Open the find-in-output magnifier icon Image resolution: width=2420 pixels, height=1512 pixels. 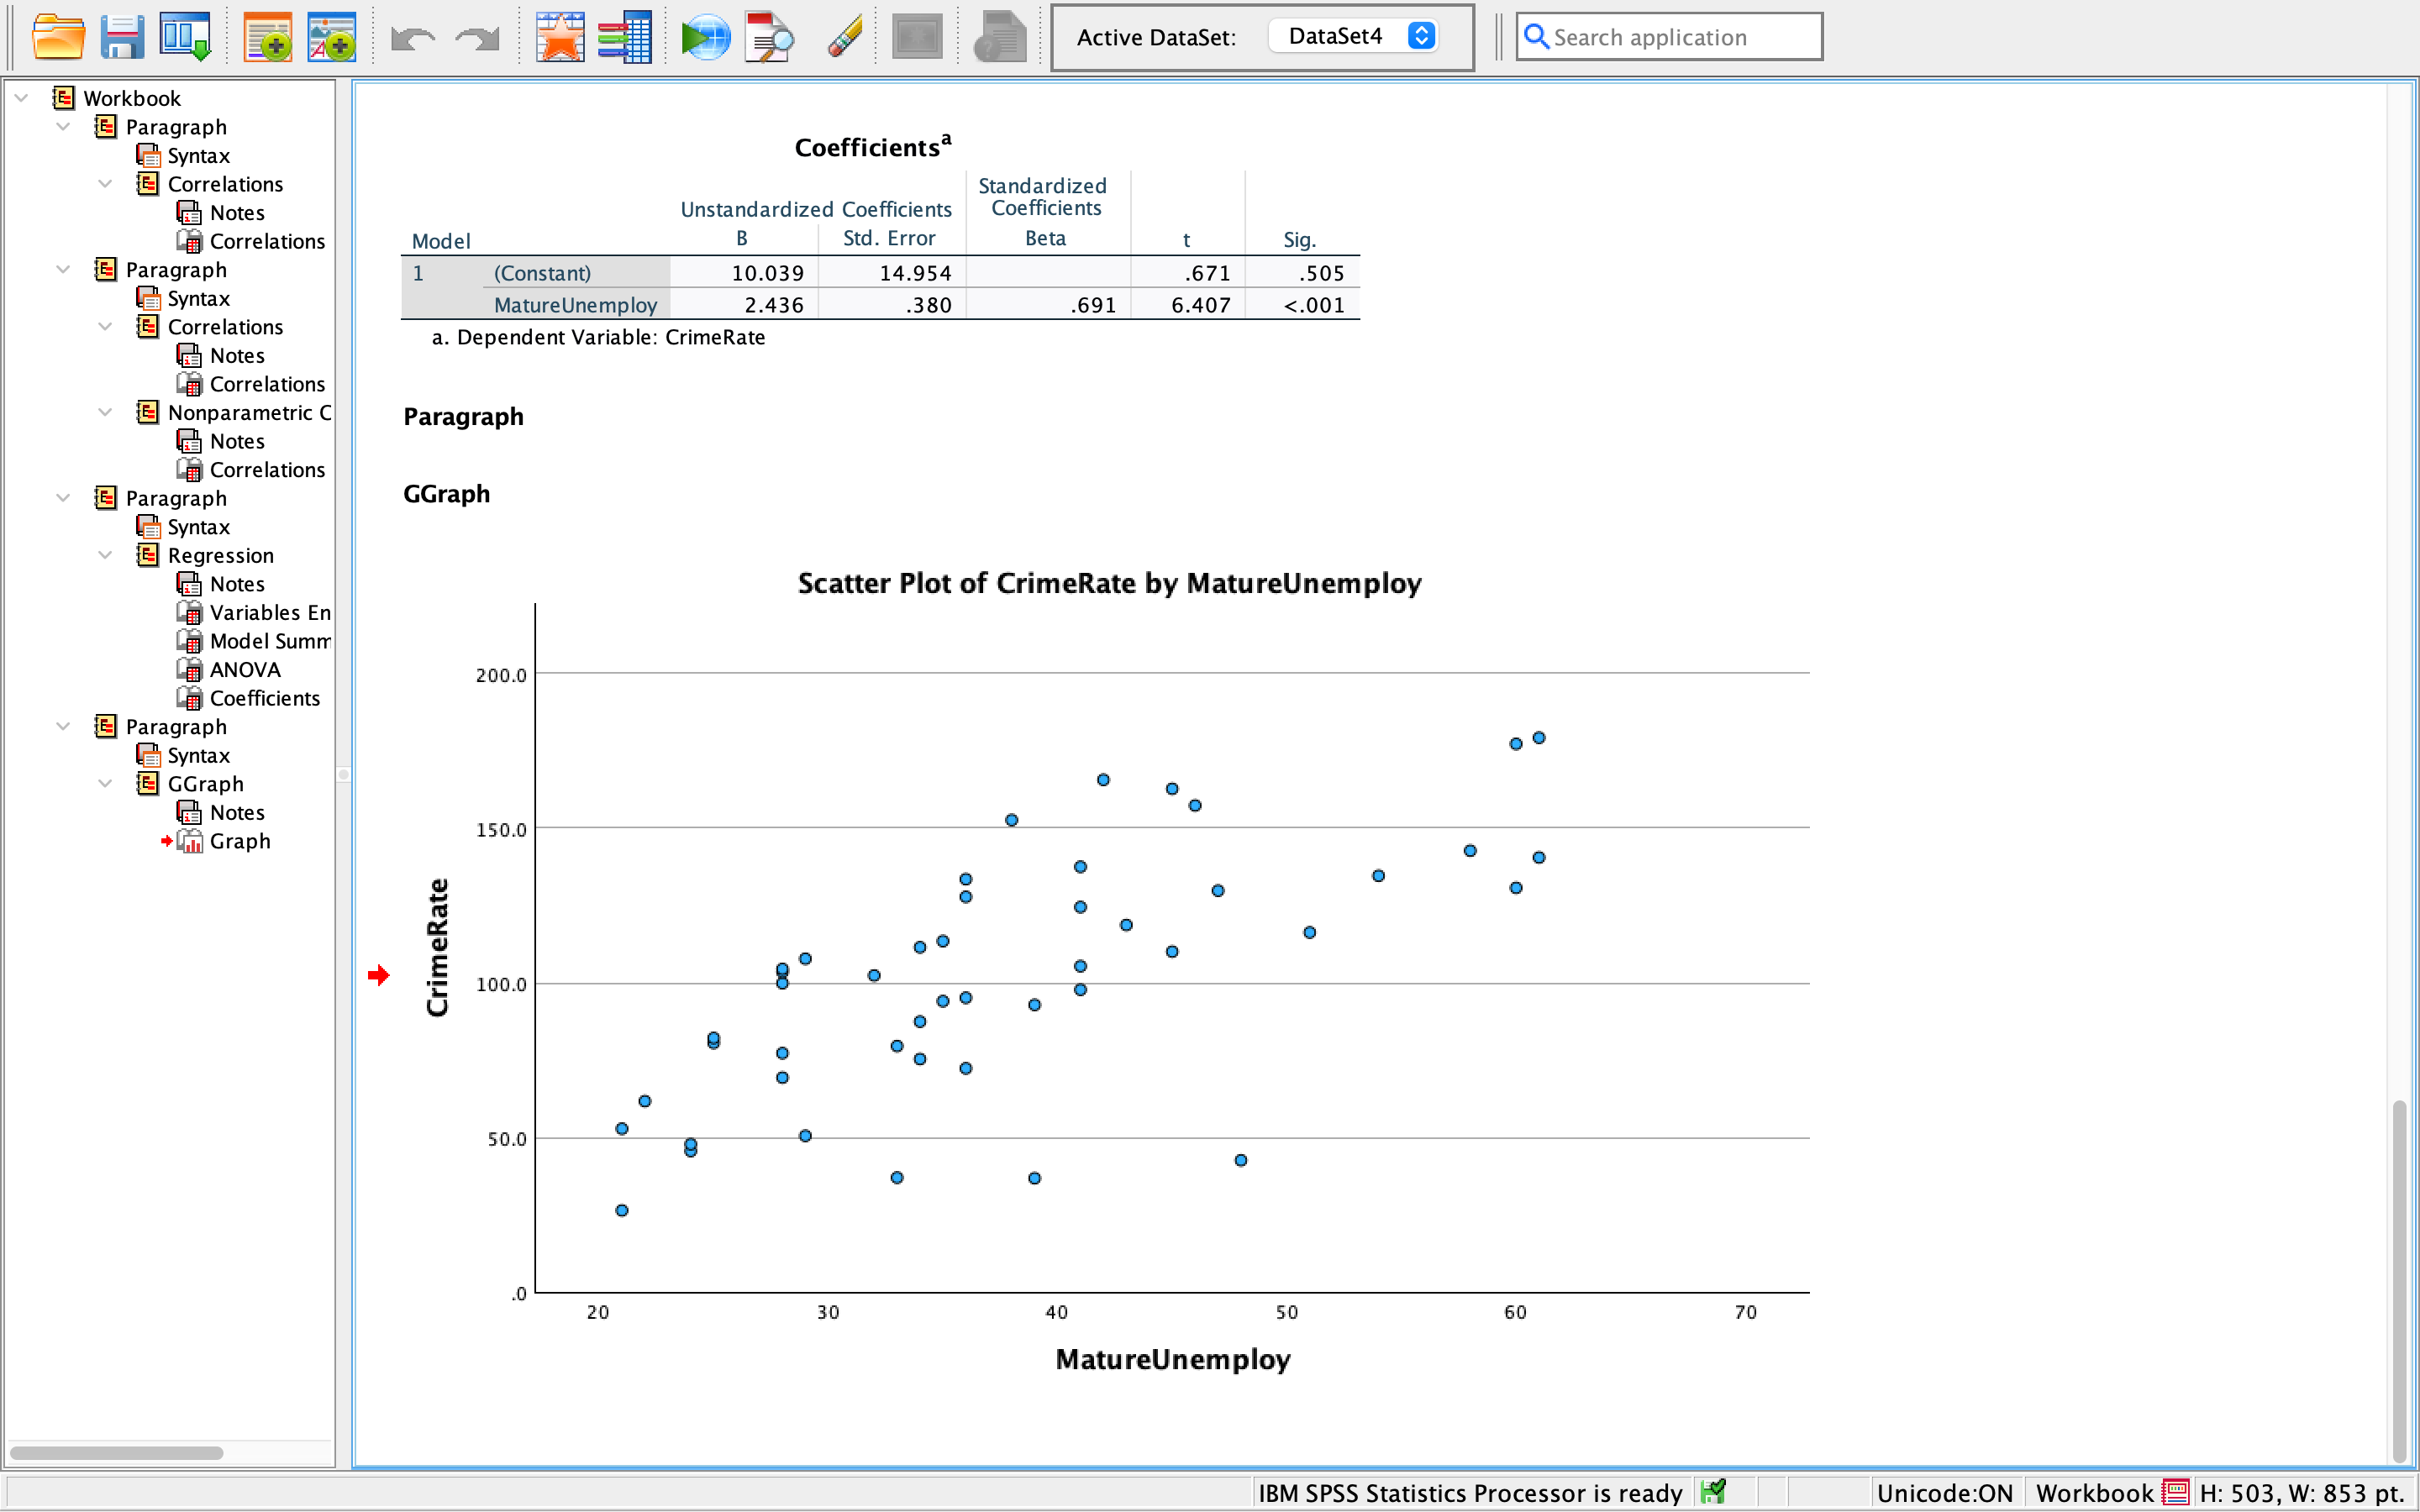pos(769,37)
